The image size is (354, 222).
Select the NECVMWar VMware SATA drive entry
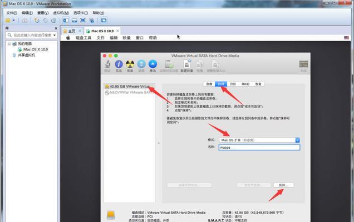(x=129, y=92)
